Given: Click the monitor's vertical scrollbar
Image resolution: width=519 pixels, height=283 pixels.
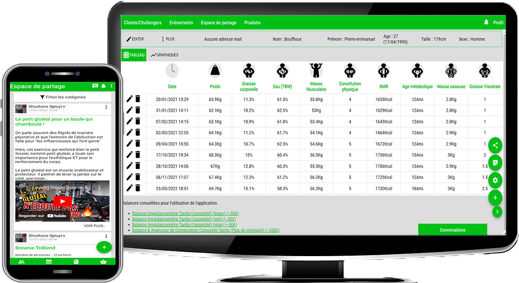Looking at the screenshot, I should 504,132.
